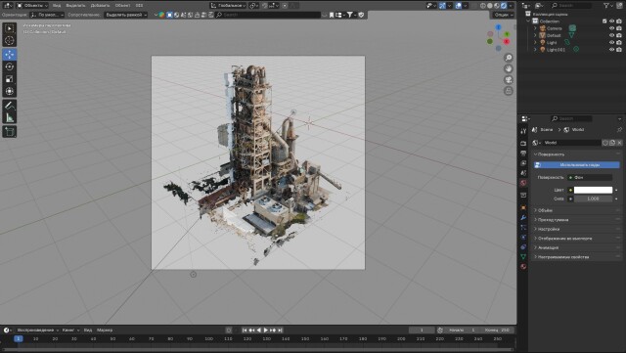Activate the Scale tool

pos(9,79)
